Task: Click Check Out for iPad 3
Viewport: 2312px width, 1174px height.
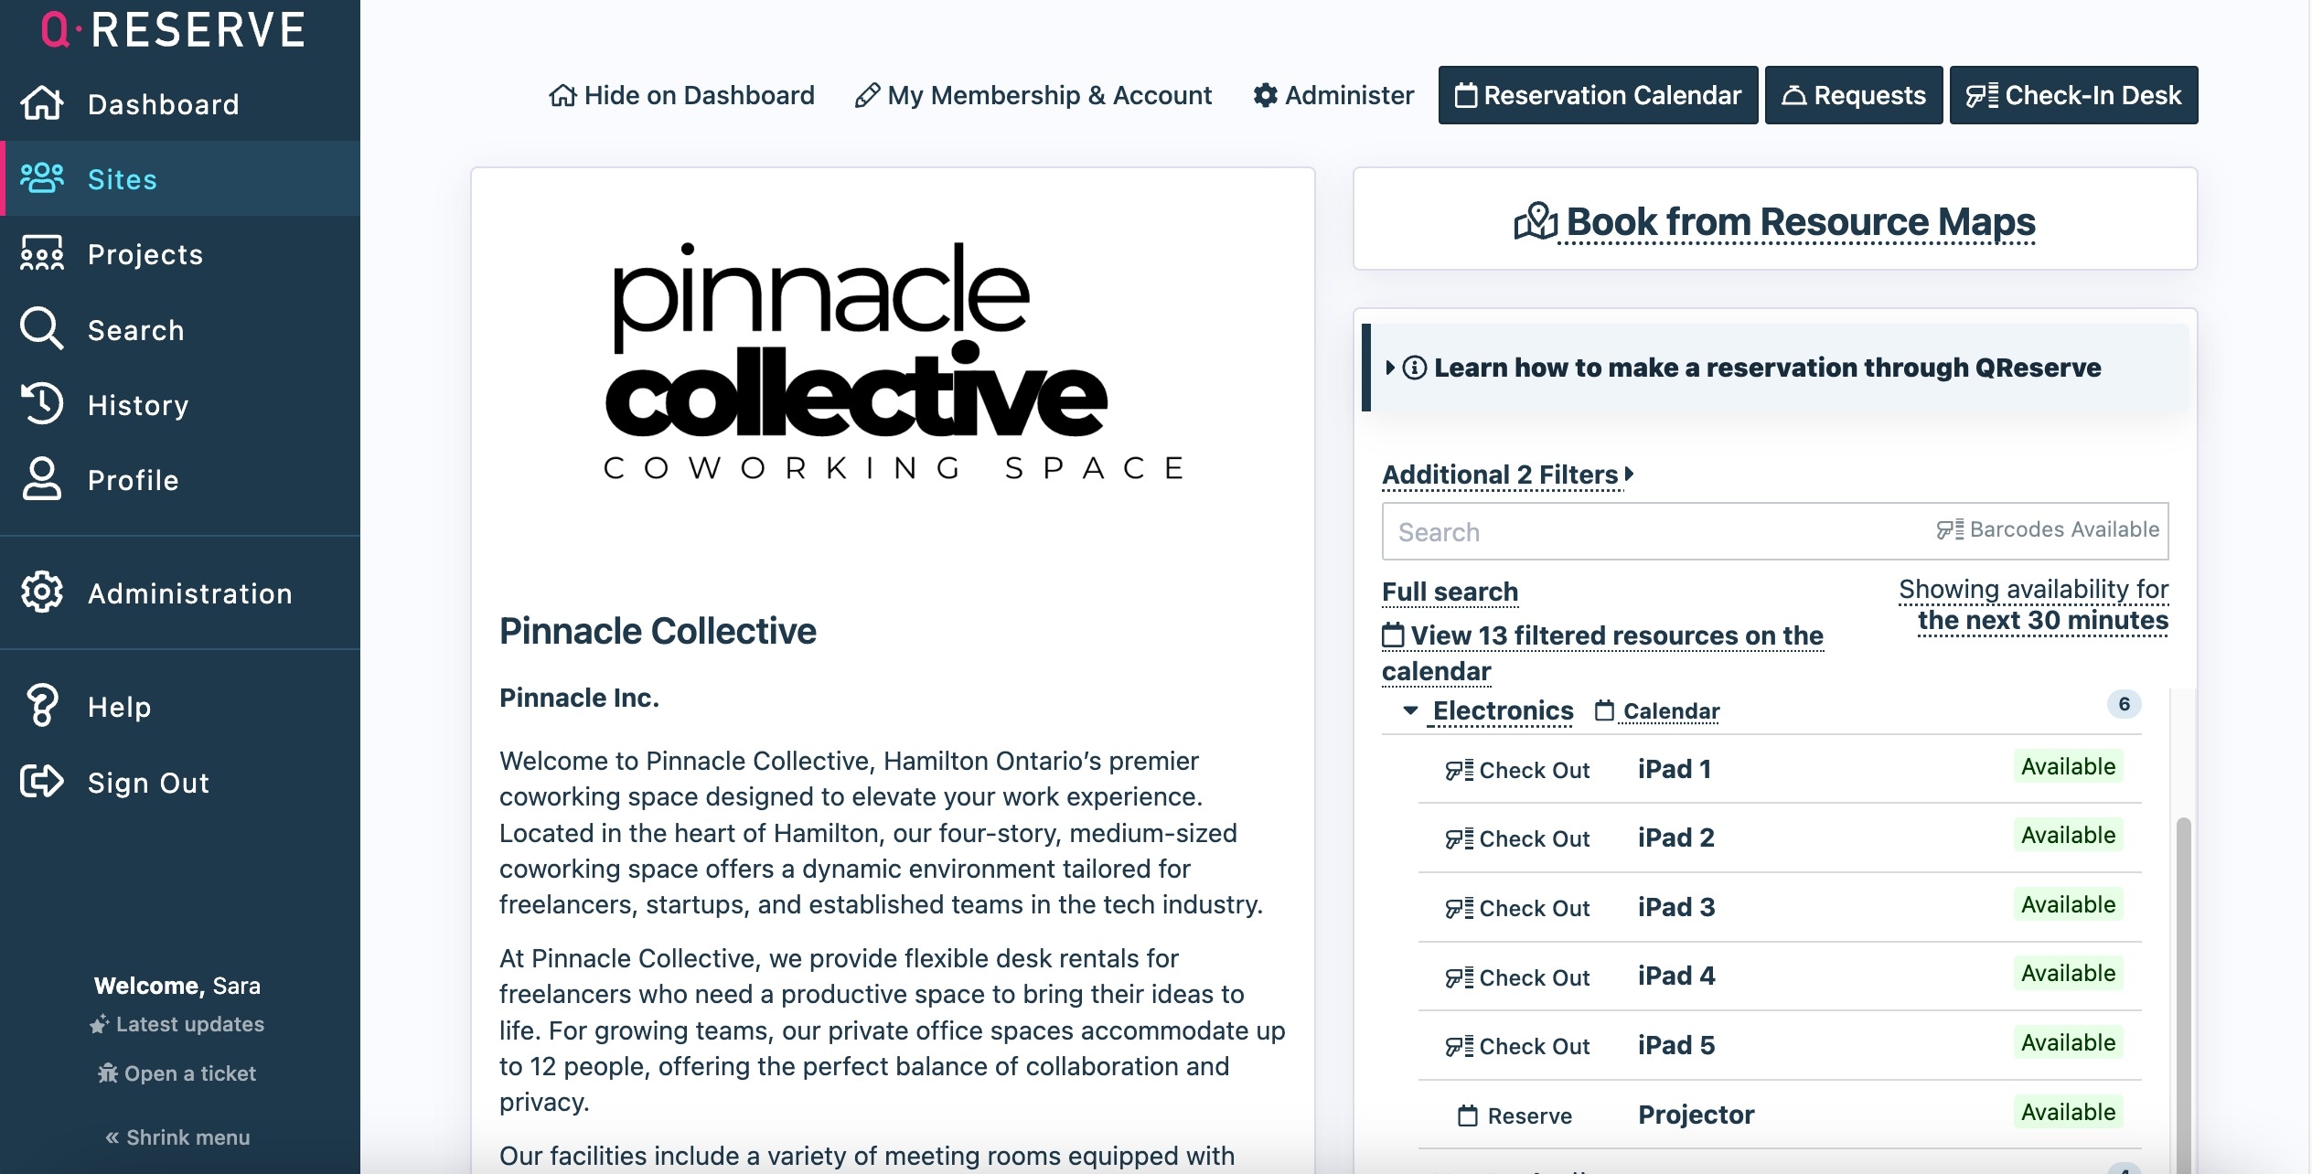Action: click(x=1518, y=908)
